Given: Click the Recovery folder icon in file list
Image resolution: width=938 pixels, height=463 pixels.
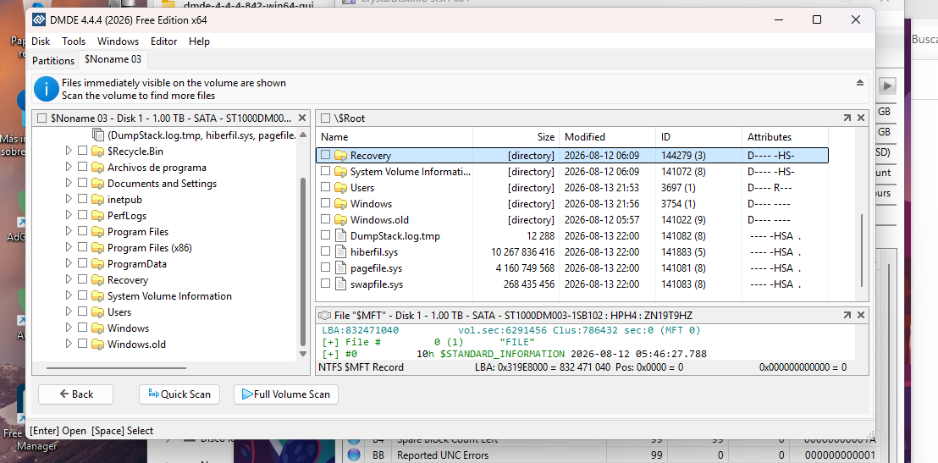Looking at the screenshot, I should pyautogui.click(x=341, y=156).
